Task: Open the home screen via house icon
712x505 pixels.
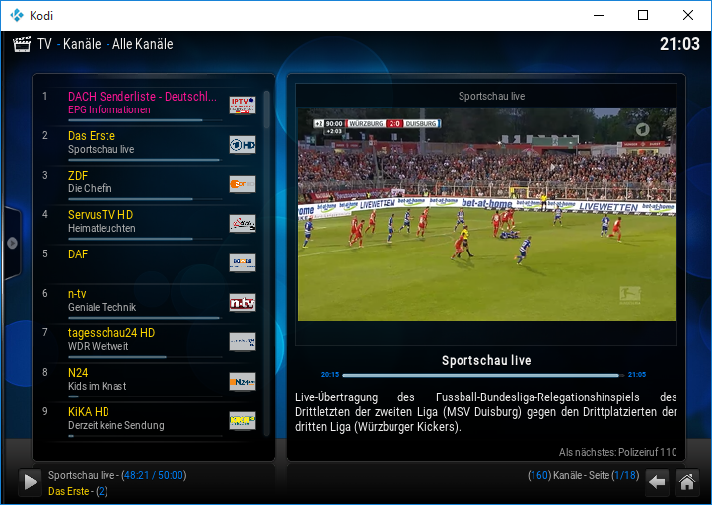Action: click(x=687, y=482)
